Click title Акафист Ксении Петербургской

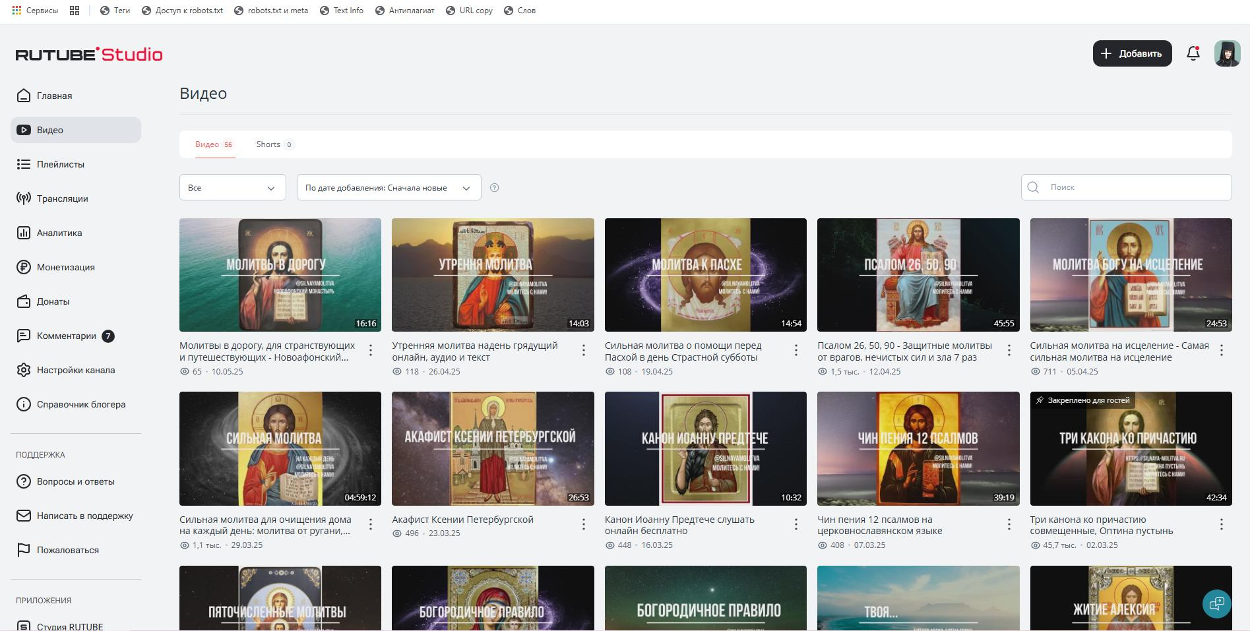pyautogui.click(x=463, y=520)
